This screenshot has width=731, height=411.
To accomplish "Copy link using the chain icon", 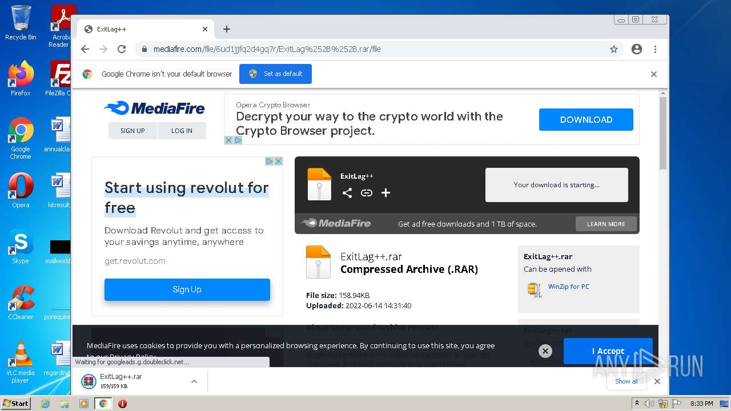I will [x=367, y=193].
